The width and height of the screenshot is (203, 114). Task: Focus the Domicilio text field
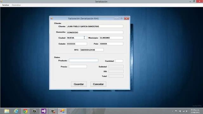pos(95,32)
